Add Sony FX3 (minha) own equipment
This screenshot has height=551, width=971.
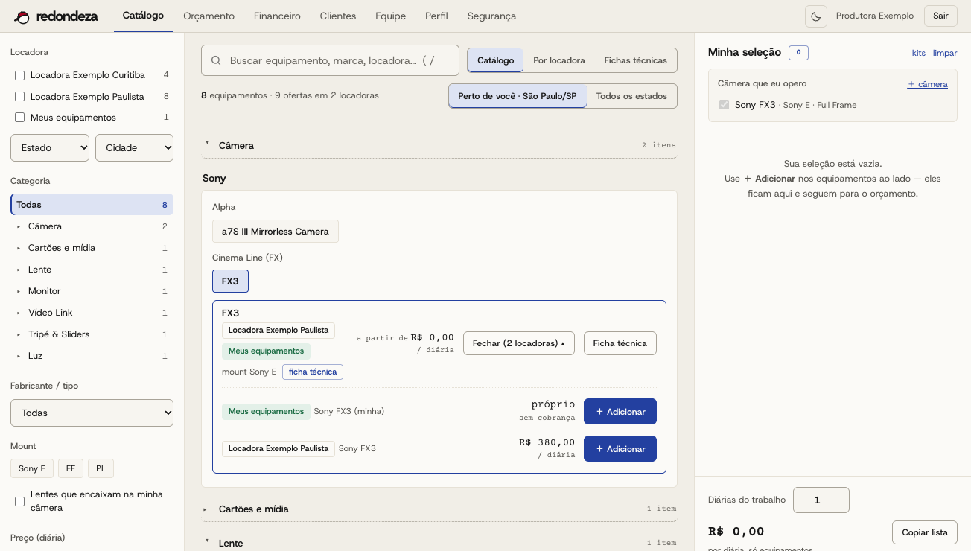click(x=620, y=412)
